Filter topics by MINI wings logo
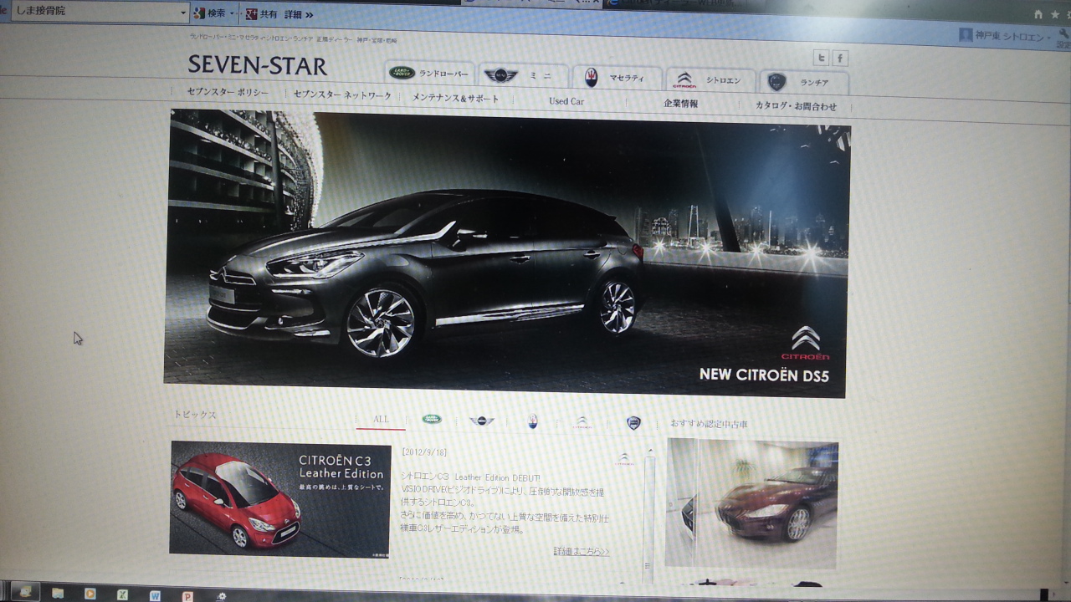 click(x=482, y=421)
